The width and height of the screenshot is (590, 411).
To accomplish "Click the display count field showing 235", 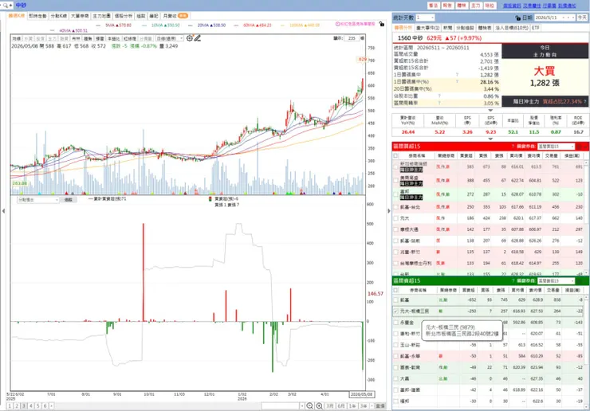I will [x=352, y=38].
